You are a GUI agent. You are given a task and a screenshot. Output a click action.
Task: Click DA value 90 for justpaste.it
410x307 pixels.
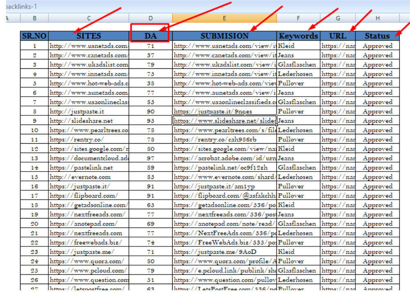pyautogui.click(x=150, y=111)
